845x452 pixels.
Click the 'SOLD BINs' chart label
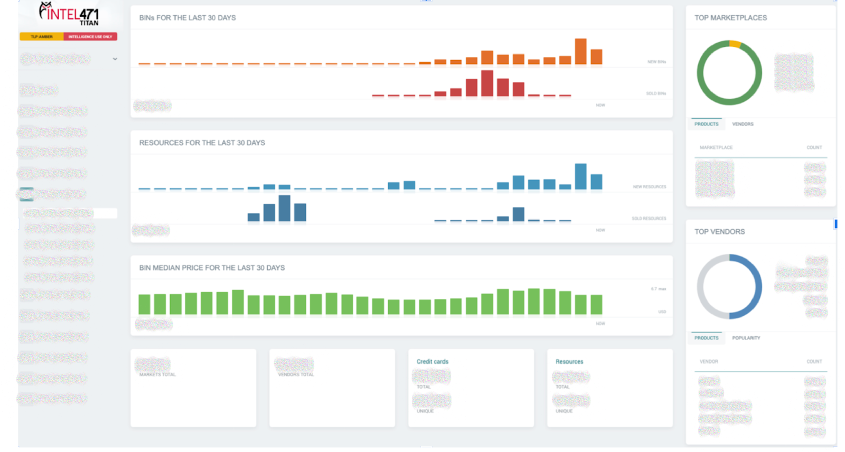656,93
